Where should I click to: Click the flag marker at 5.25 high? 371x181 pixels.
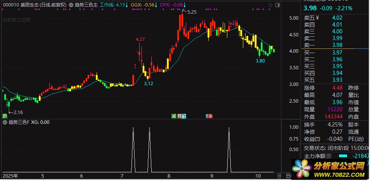tap(184, 11)
